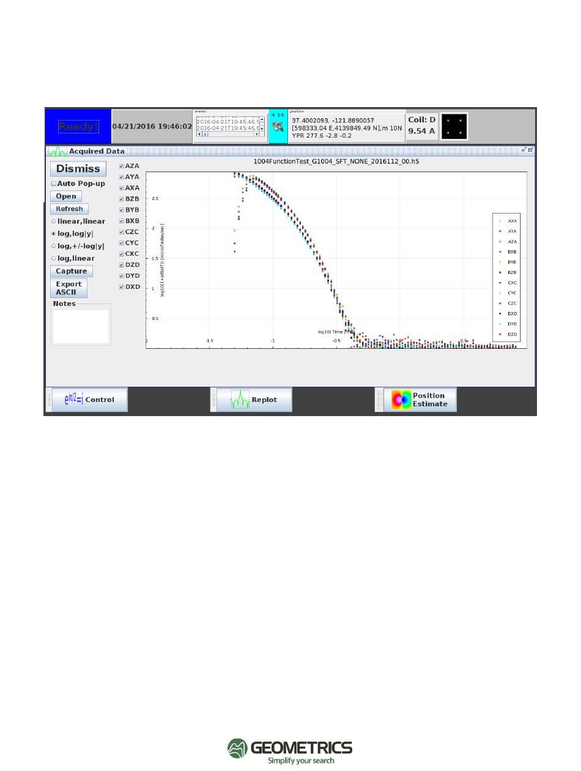
Task: Select the log,log|y| plot scale
Action: click(54, 234)
